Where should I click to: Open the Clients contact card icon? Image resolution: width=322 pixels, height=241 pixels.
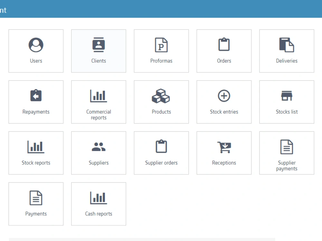tap(99, 45)
